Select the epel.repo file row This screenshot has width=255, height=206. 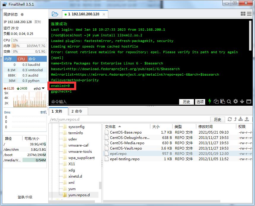coord(178,153)
